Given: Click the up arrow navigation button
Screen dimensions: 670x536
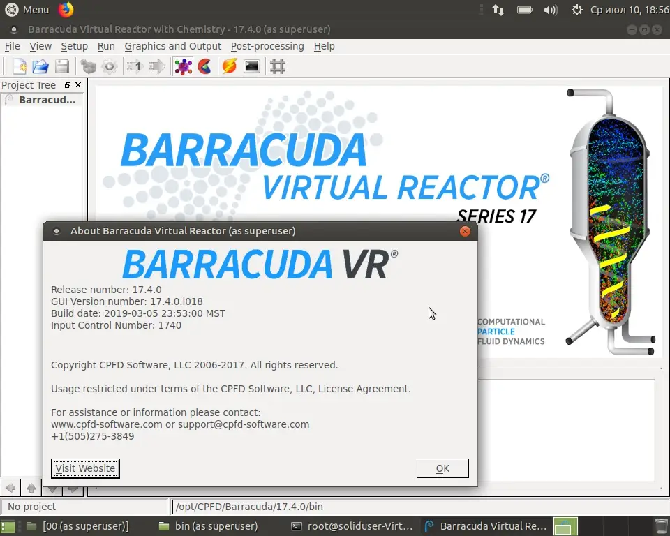Looking at the screenshot, I should (31, 488).
